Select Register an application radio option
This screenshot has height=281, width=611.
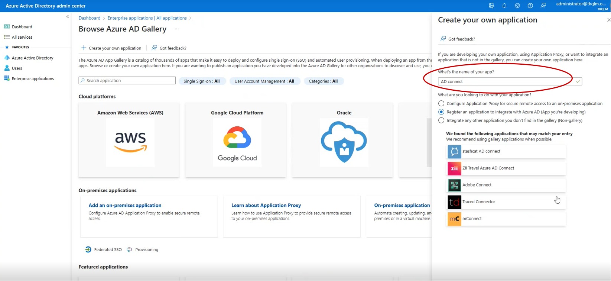pos(441,112)
